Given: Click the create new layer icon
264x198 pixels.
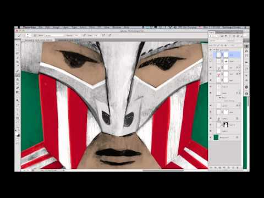Looking at the screenshot, I should 233,168.
